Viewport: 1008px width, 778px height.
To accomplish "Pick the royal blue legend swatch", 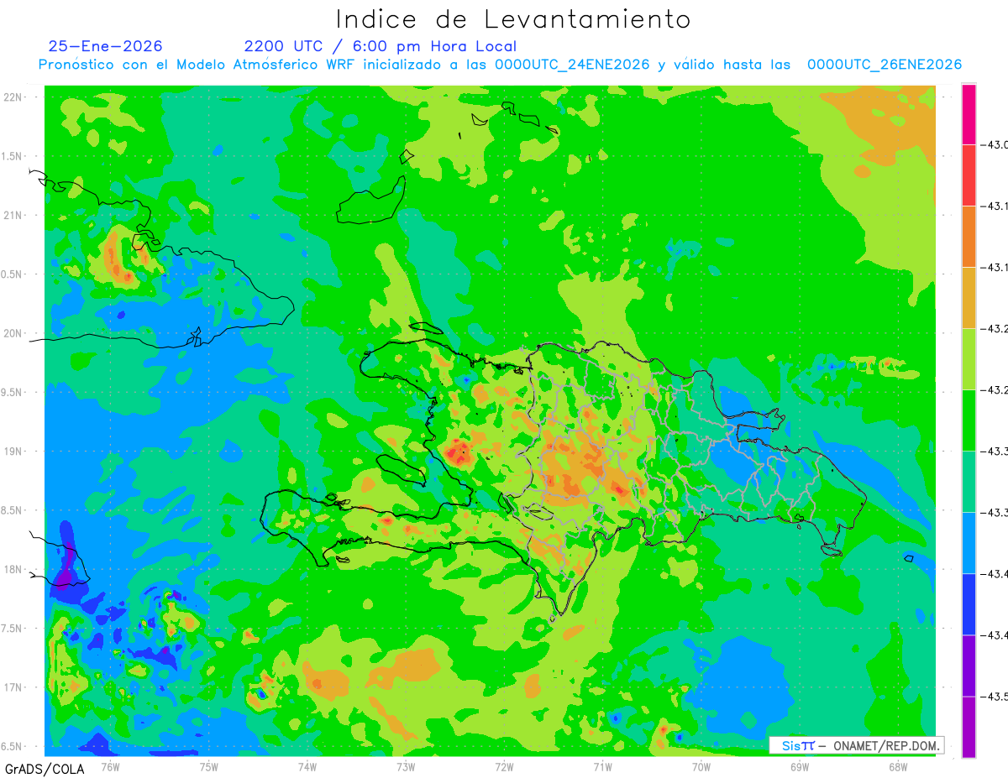I will (969, 604).
